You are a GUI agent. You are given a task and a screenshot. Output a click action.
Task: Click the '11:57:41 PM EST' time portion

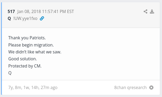(58, 11)
